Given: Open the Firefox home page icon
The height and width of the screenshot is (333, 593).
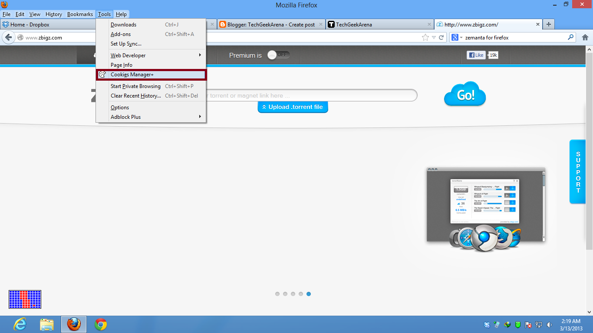Looking at the screenshot, I should tap(585, 38).
